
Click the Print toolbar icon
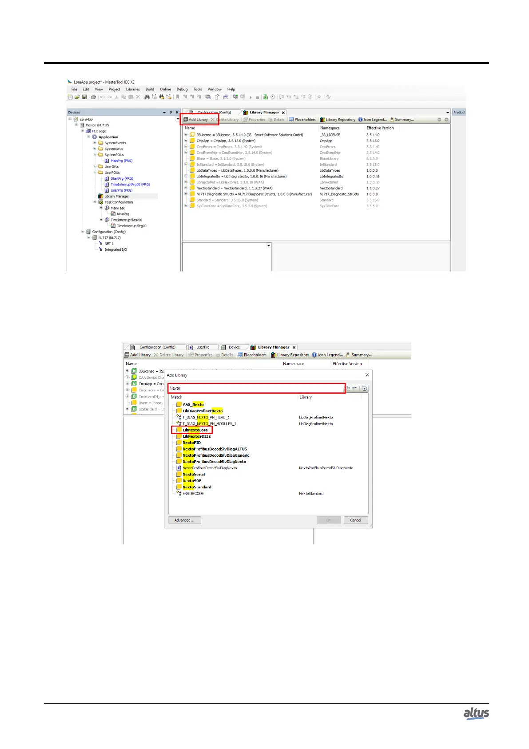(x=93, y=97)
